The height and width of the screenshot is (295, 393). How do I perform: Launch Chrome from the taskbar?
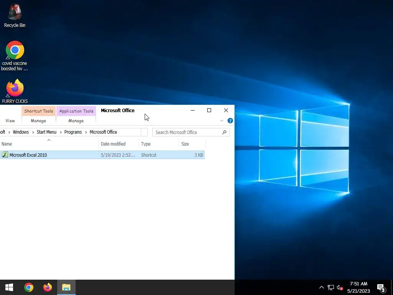28,287
